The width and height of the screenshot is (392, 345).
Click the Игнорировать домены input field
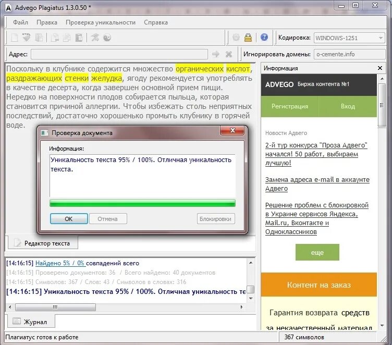pos(349,54)
